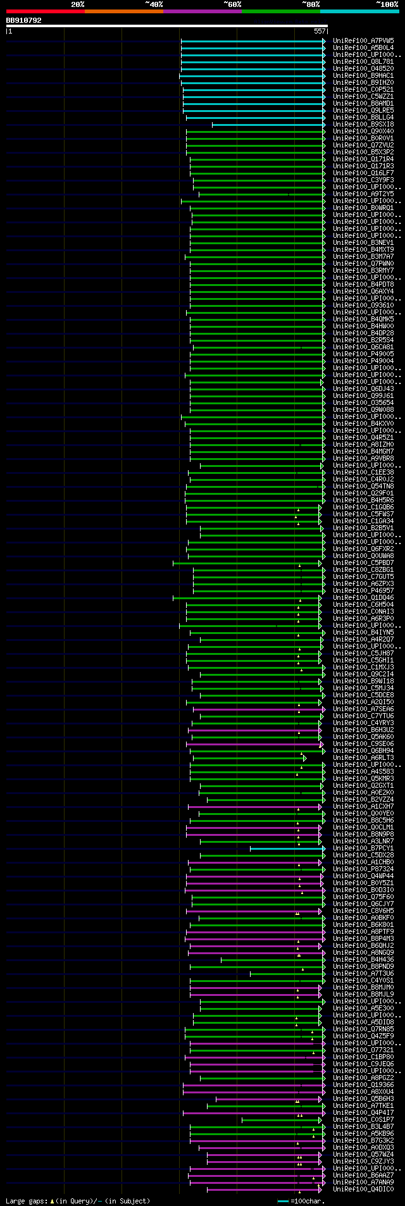
Task: Select the UniRef100_C5FWS7 label
Action: [363, 514]
